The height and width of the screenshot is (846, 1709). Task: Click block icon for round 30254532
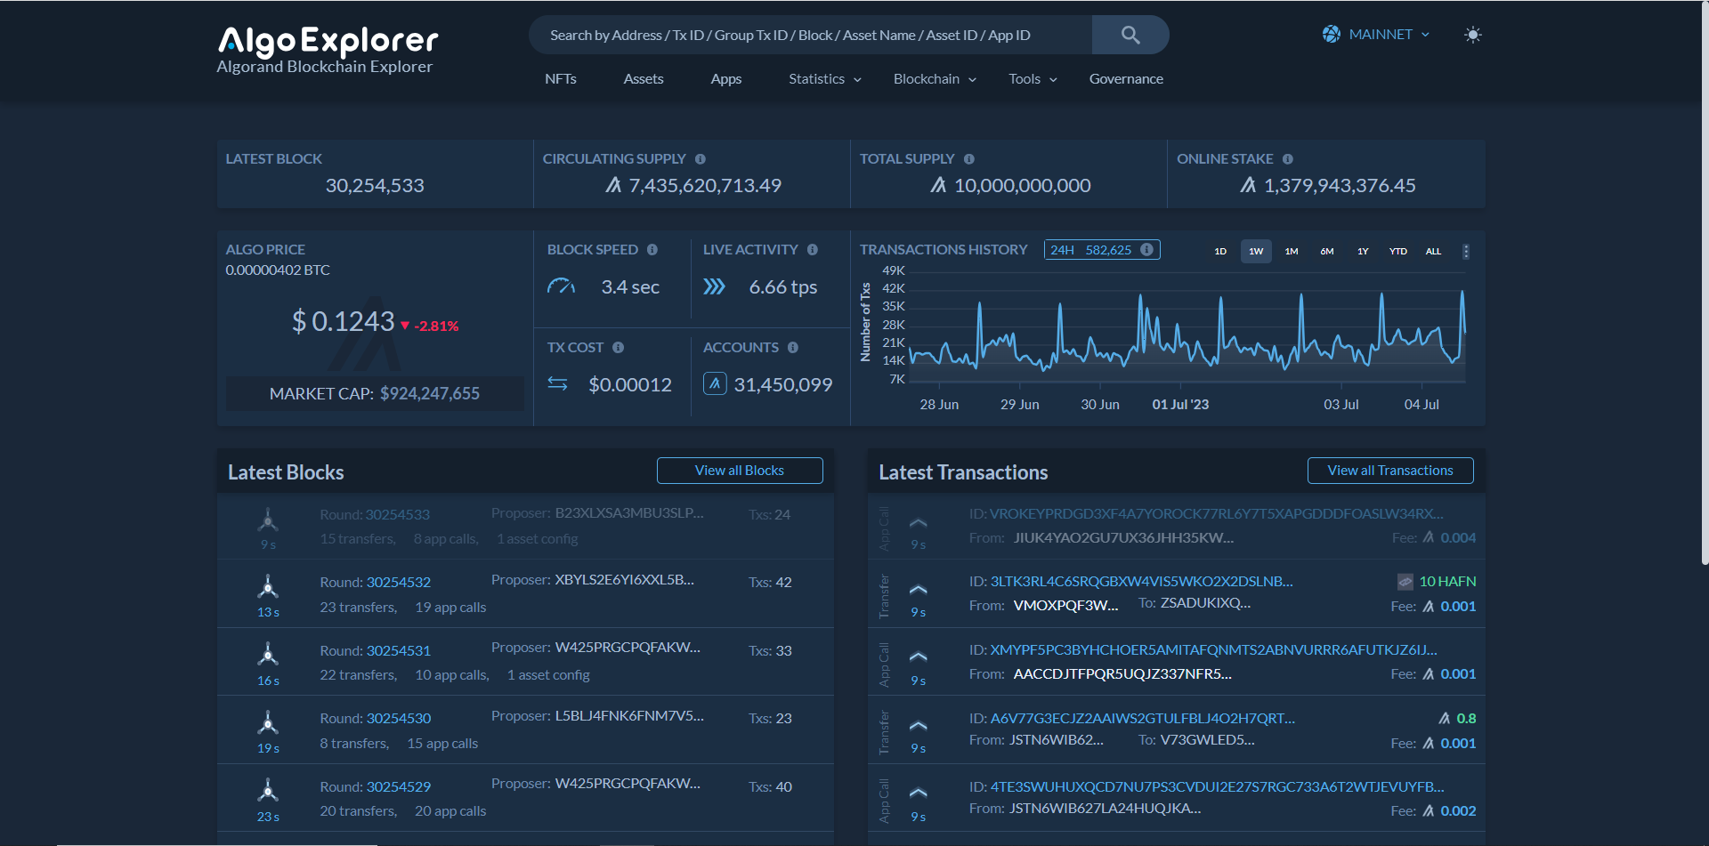coord(268,586)
